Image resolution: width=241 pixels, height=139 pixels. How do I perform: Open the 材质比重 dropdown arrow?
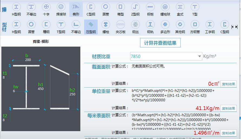(x=199, y=56)
